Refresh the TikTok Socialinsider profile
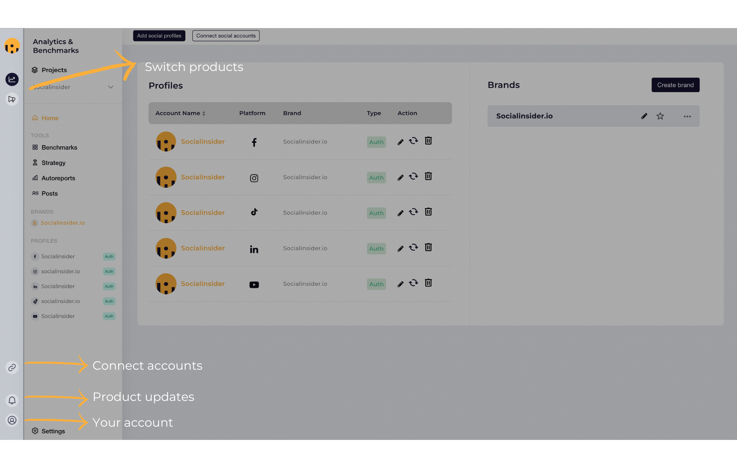This screenshot has height=468, width=737. (413, 212)
